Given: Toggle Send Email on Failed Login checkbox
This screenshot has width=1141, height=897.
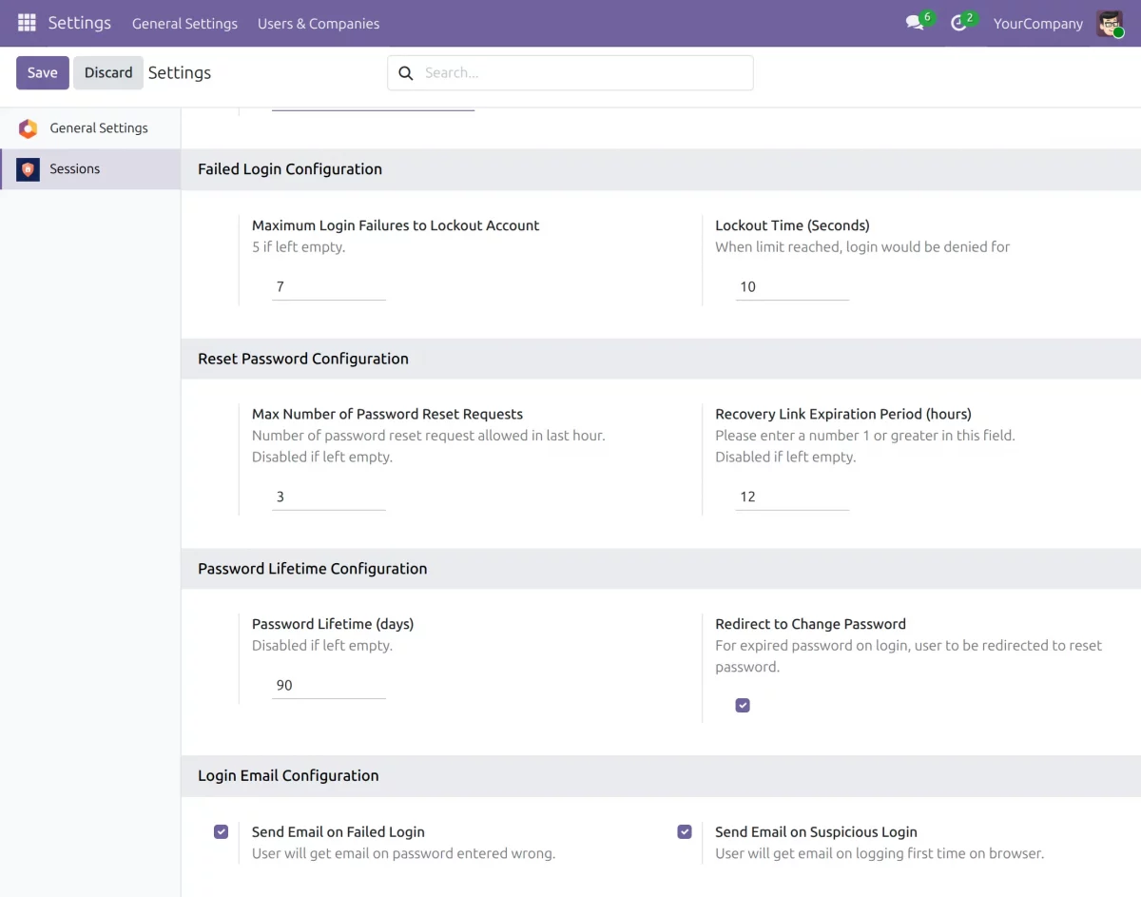Looking at the screenshot, I should tap(222, 831).
